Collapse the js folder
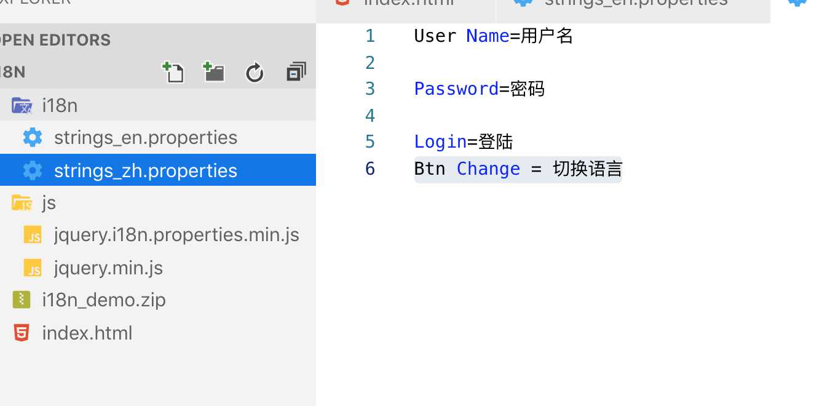Viewport: 814px width, 406px height. tap(49, 202)
